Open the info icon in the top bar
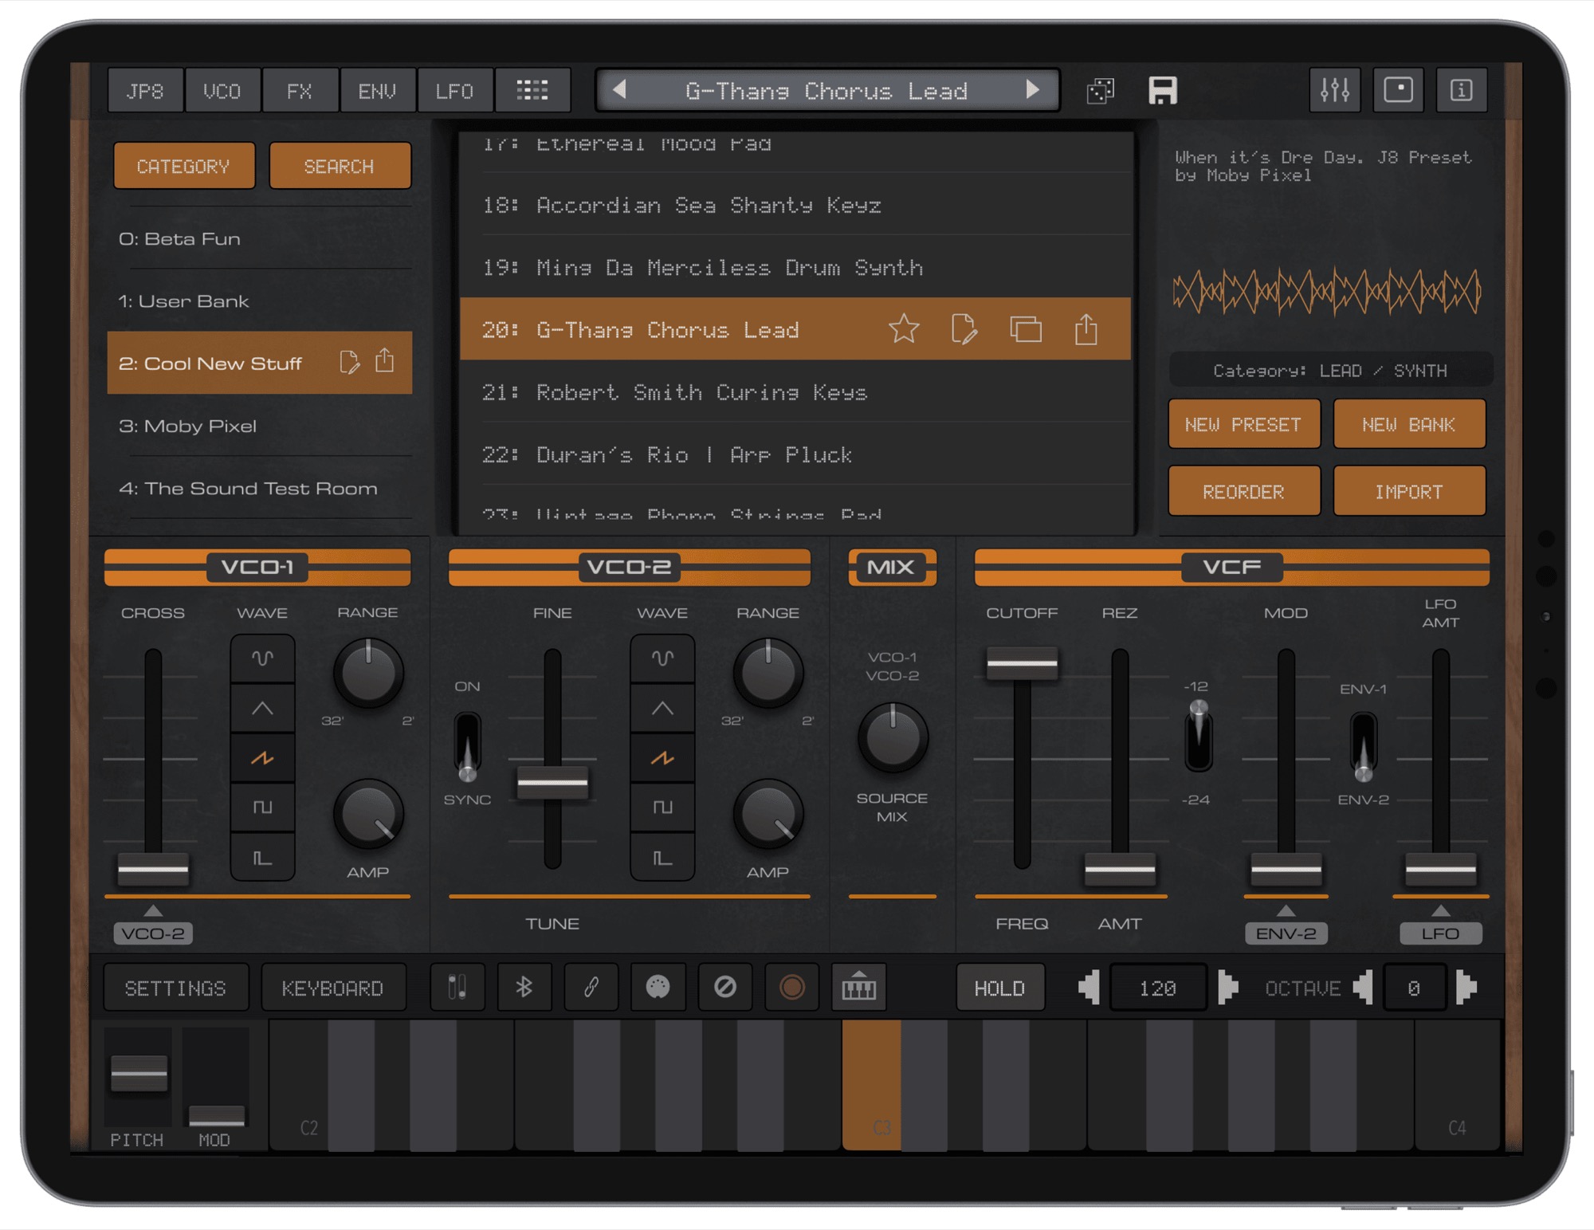The width and height of the screenshot is (1594, 1230). (1461, 90)
